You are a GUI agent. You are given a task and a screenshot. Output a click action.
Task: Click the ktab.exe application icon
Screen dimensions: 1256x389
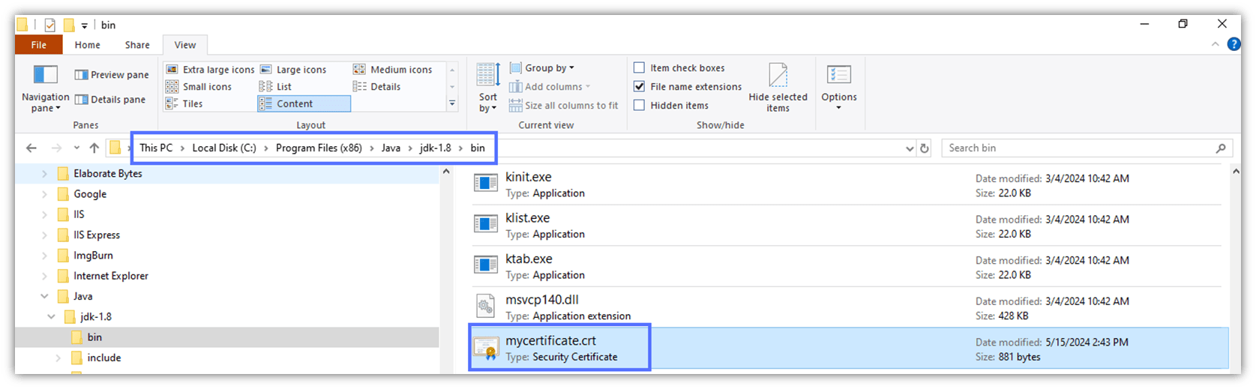tap(486, 265)
